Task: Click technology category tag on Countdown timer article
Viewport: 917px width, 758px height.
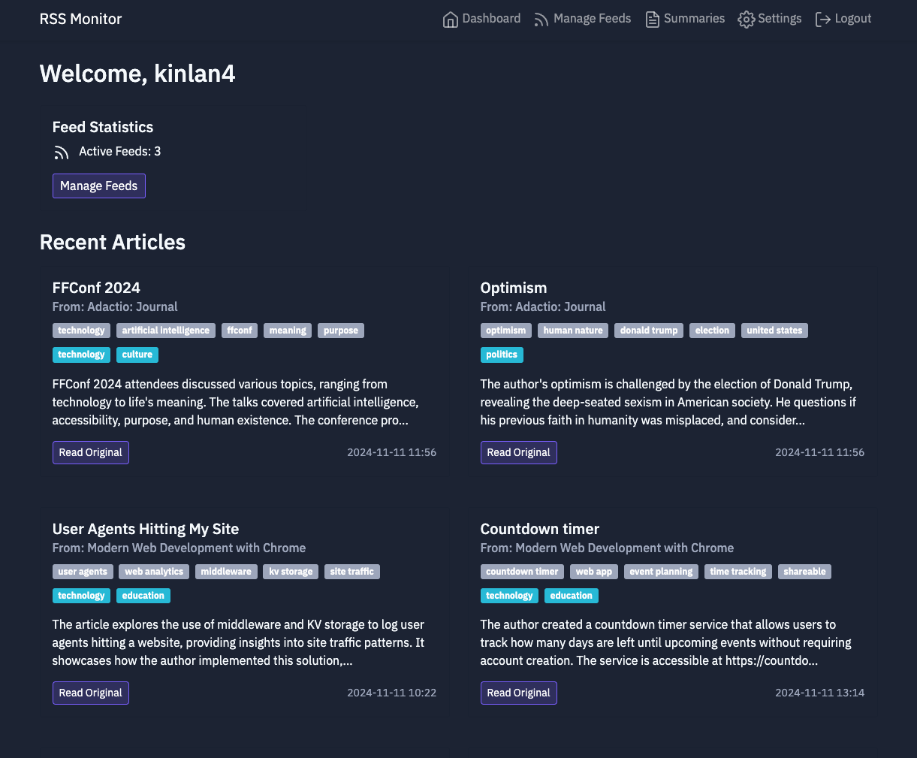Action: [x=509, y=596]
